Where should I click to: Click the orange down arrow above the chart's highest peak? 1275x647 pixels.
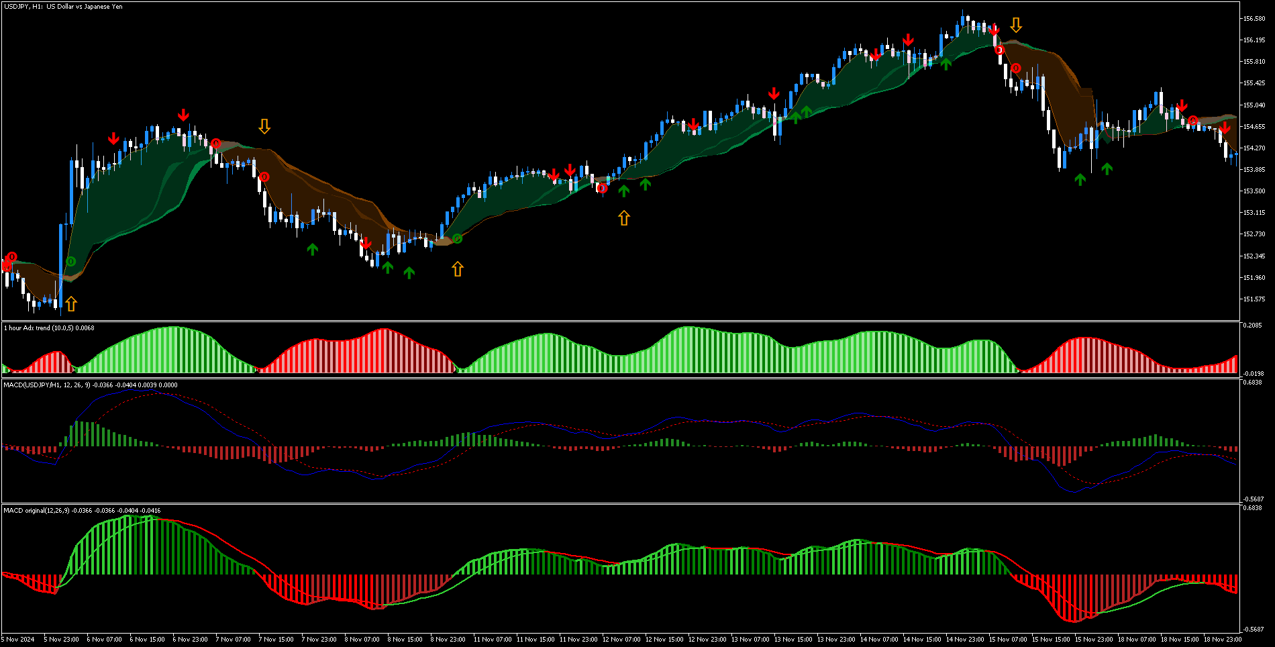click(x=1016, y=26)
